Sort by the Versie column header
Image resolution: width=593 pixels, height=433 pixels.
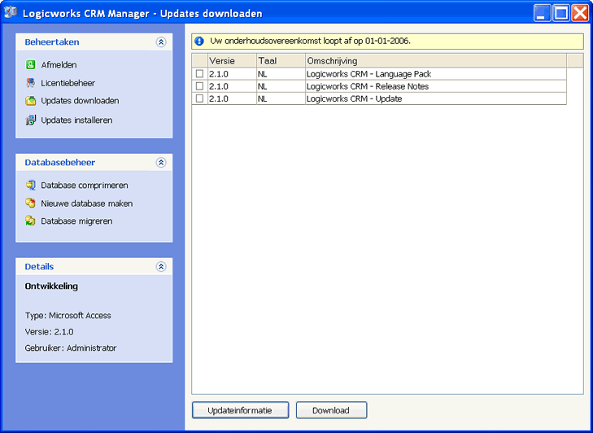point(232,60)
